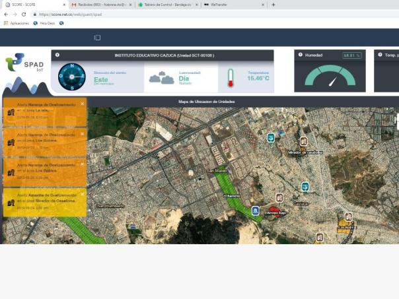Click the padlock site security icon
This screenshot has height=299, width=399.
[x=35, y=15]
